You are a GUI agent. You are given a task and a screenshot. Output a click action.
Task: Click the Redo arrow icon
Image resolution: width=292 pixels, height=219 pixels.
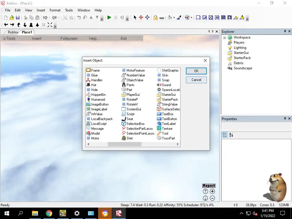(x=54, y=17)
